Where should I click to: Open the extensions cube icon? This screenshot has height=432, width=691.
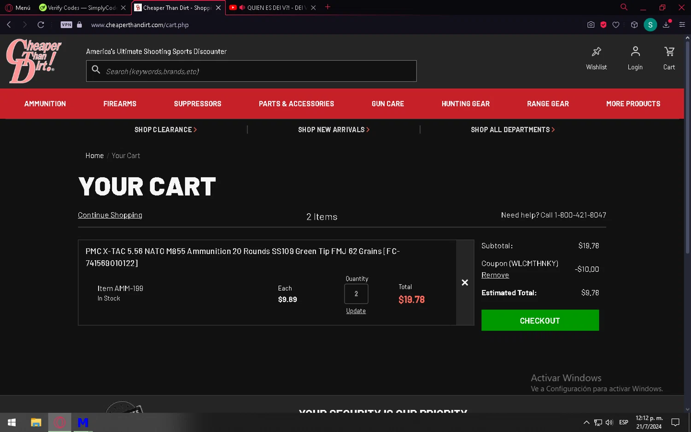(634, 25)
